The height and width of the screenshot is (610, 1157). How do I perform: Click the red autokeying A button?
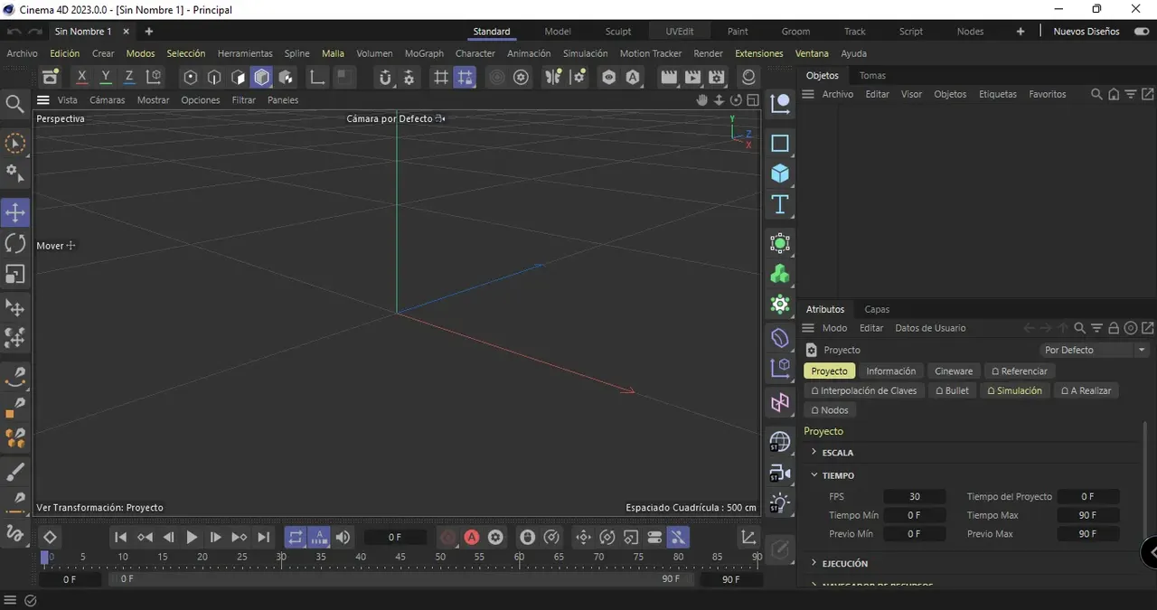472,538
